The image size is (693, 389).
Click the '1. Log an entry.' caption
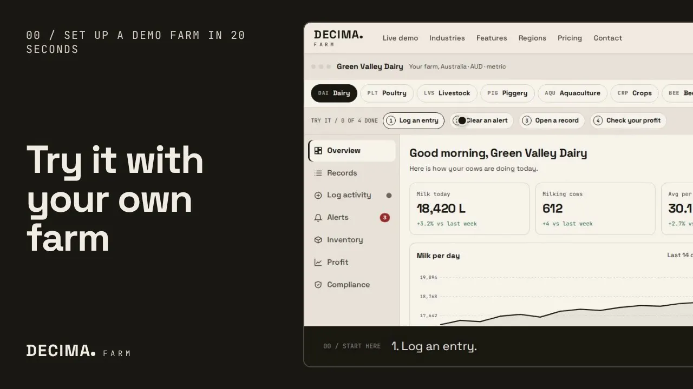(434, 346)
